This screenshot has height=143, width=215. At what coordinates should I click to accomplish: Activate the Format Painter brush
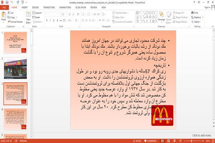pyautogui.click(x=15, y=22)
